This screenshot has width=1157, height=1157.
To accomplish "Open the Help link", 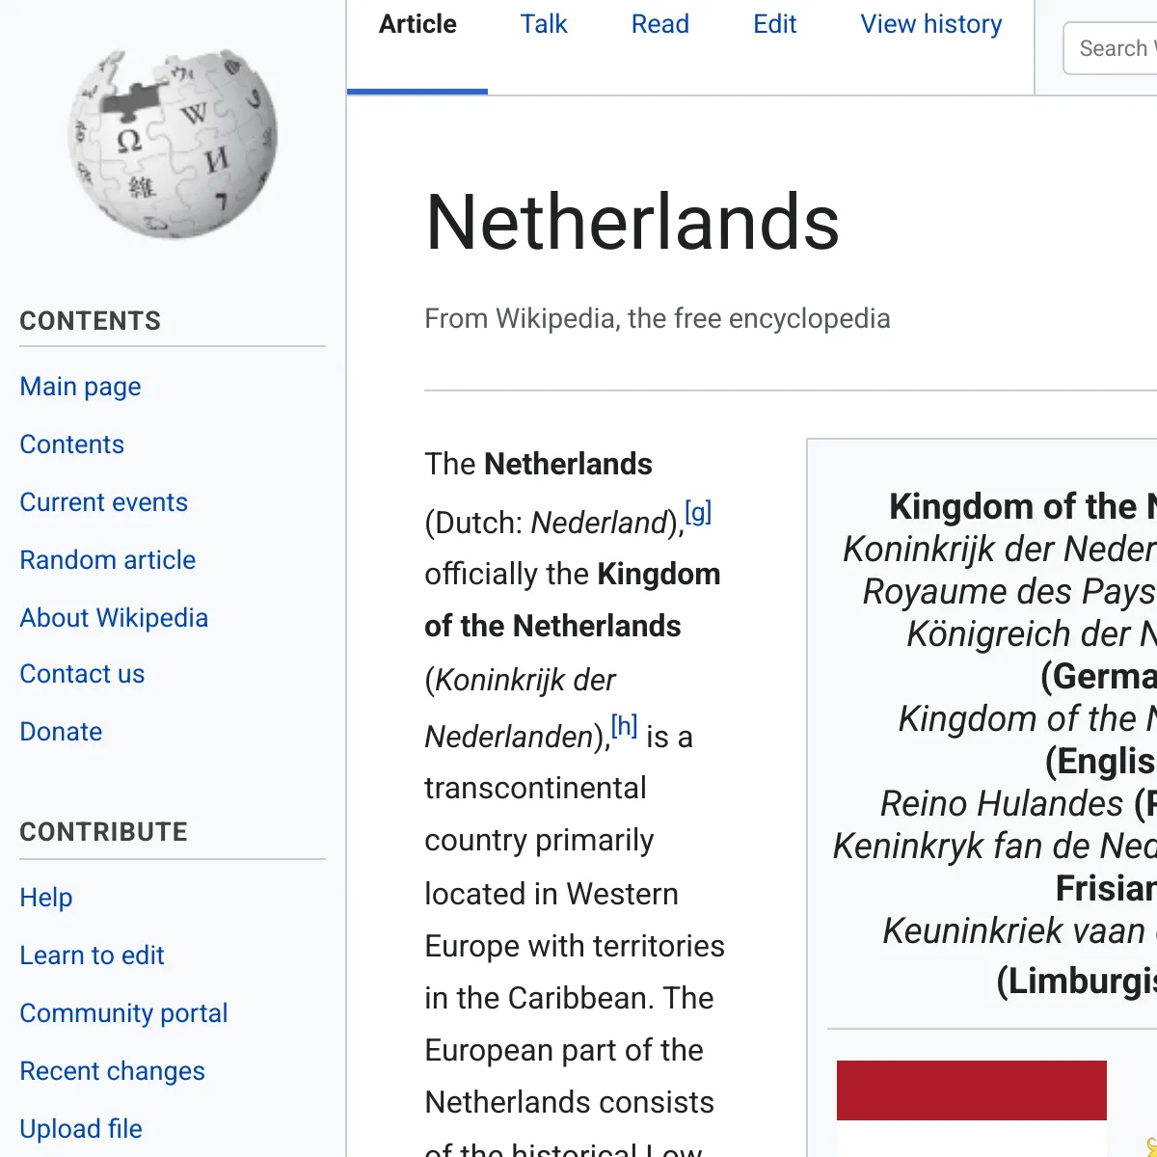I will point(46,898).
